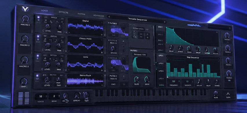Screen dimensions: 247x113
Task: Select the LFO 1 tab
Action: [160, 56]
